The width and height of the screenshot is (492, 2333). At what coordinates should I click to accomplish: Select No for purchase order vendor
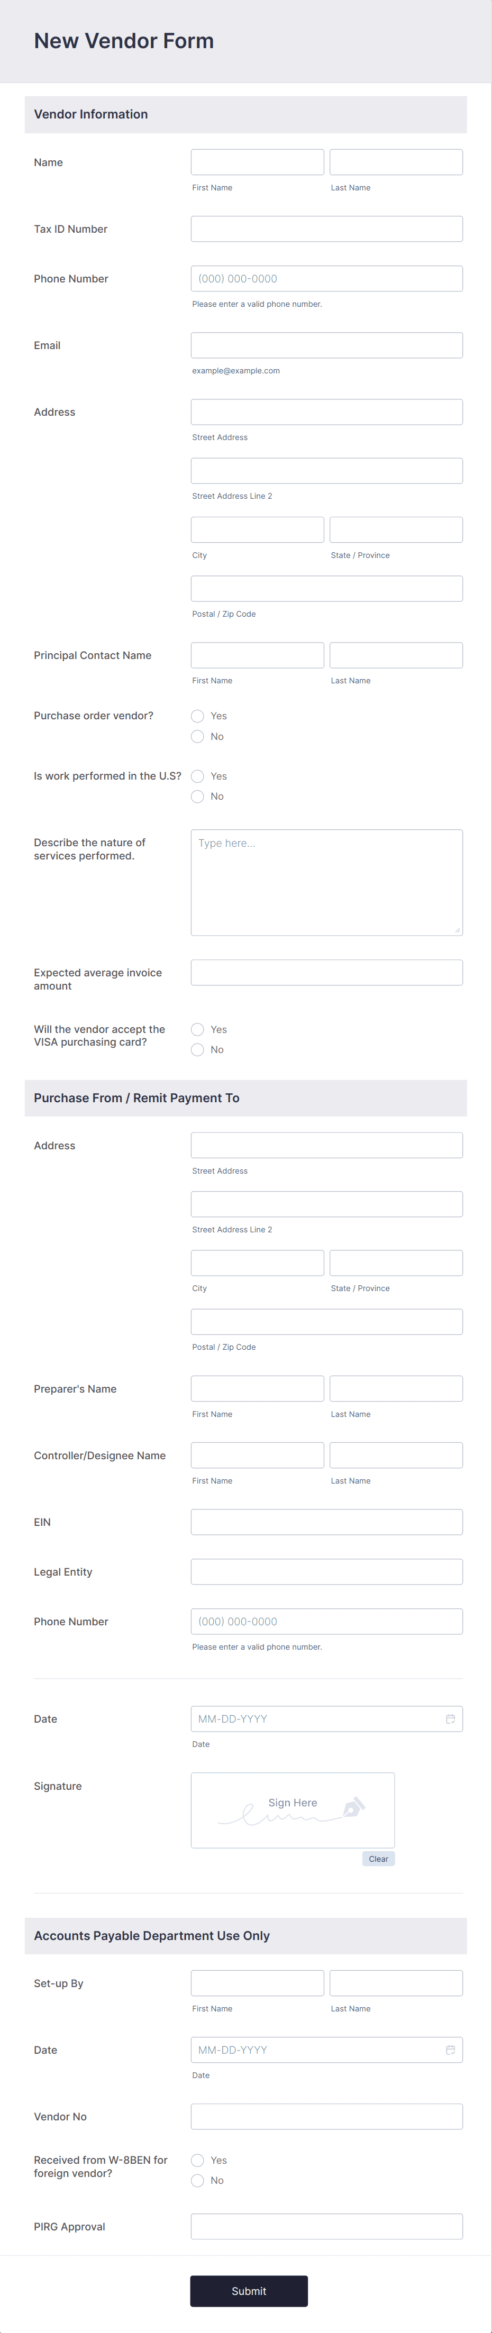coord(197,736)
